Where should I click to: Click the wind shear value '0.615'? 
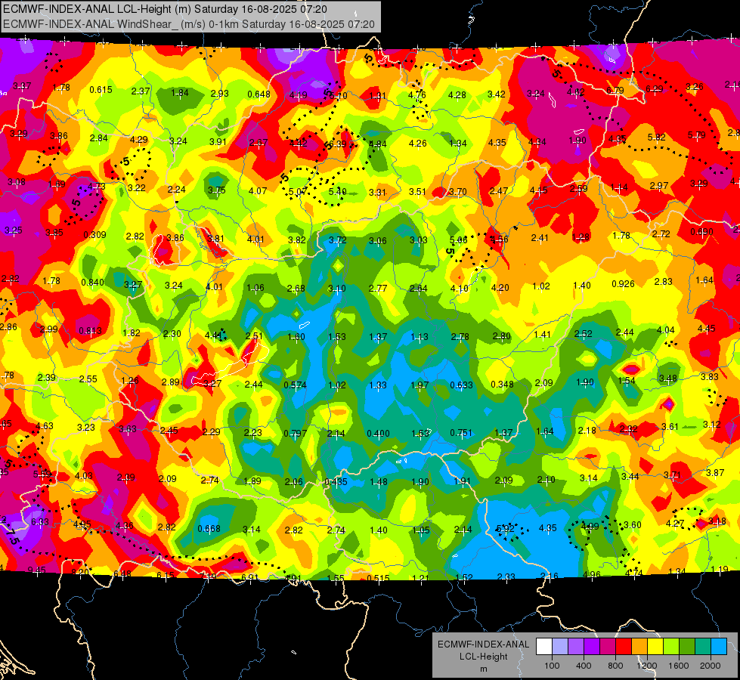[x=101, y=90]
